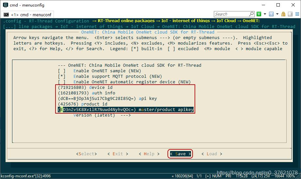Click the < Help > button
Viewport: 301px width, 179px height.
click(149, 154)
